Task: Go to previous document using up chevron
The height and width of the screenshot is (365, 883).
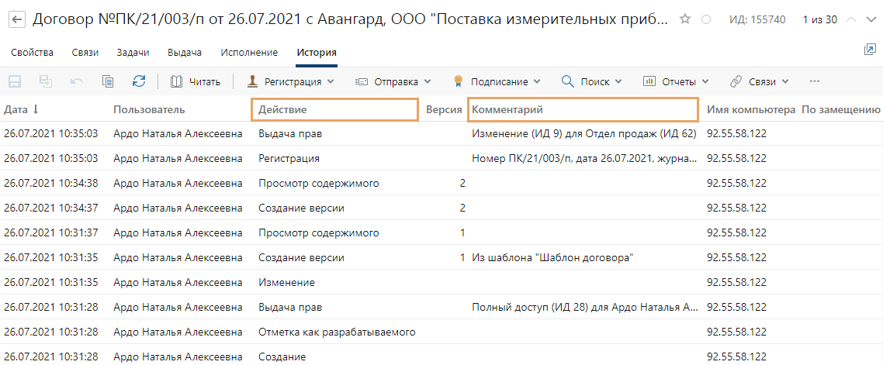Action: [x=852, y=19]
